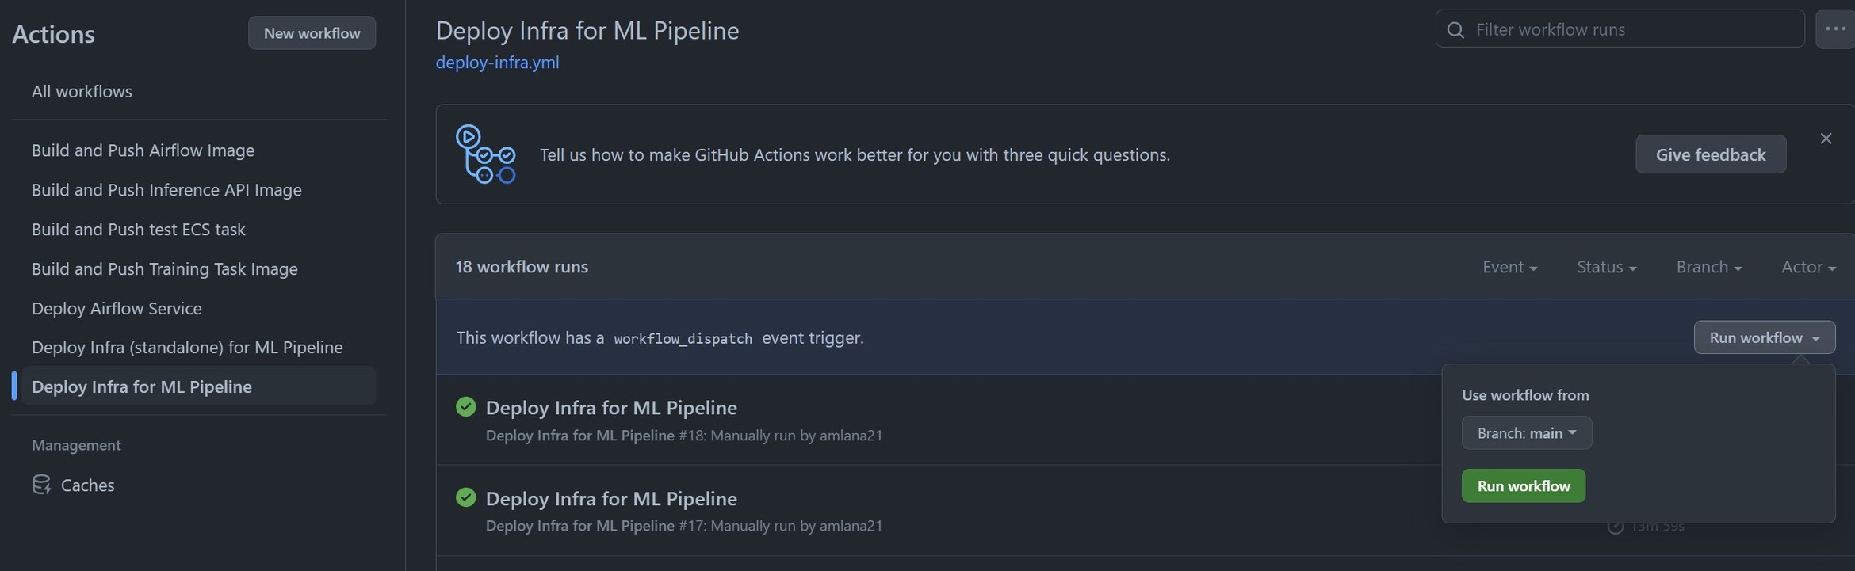1855x571 pixels.
Task: Open the deploy-infra.yml file link
Action: point(497,63)
